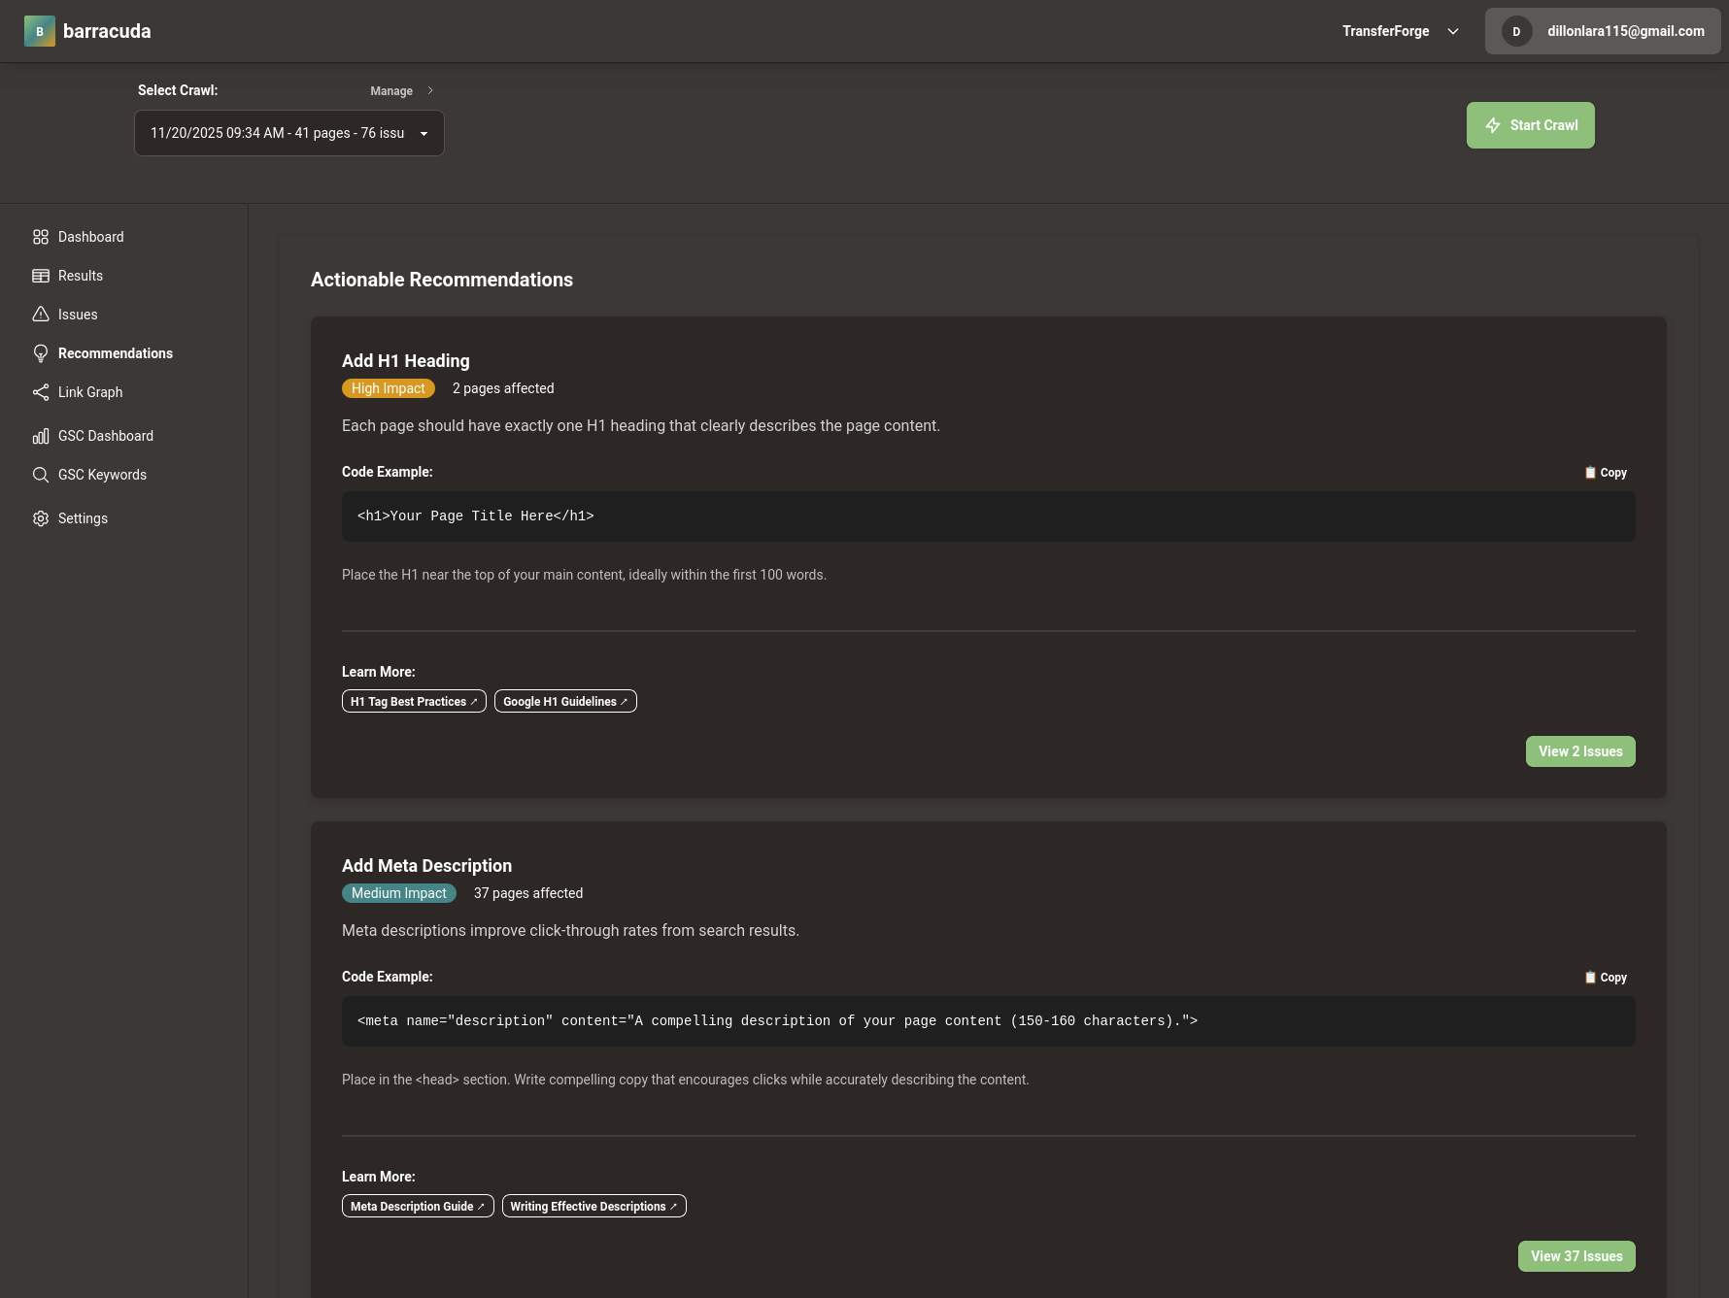The width and height of the screenshot is (1729, 1298).
Task: Click the barracuda logo icon
Action: point(40,30)
